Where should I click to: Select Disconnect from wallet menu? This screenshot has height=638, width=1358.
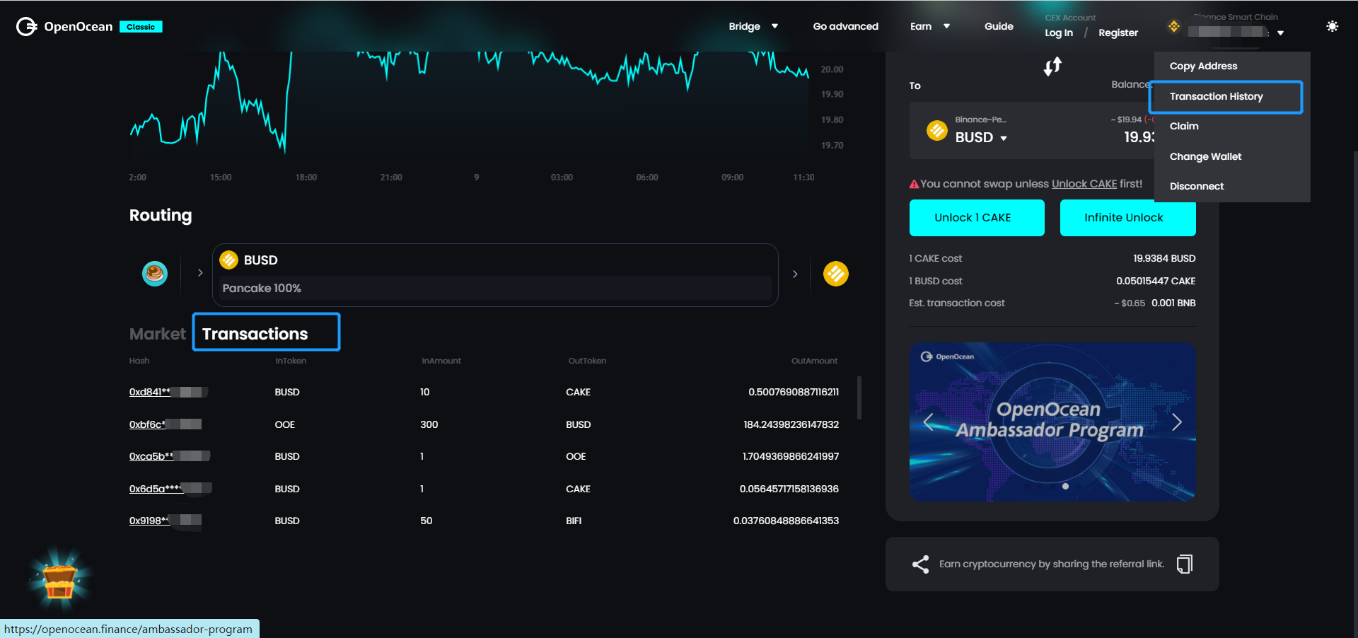tap(1197, 186)
